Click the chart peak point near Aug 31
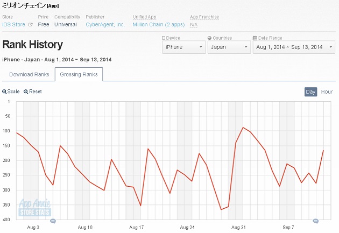 point(243,128)
